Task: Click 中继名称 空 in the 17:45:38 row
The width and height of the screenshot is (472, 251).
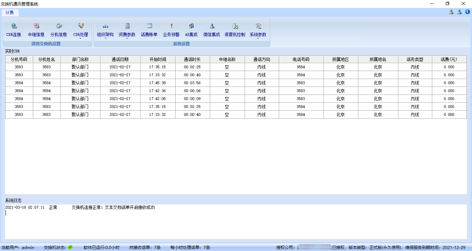Action: pyautogui.click(x=227, y=83)
